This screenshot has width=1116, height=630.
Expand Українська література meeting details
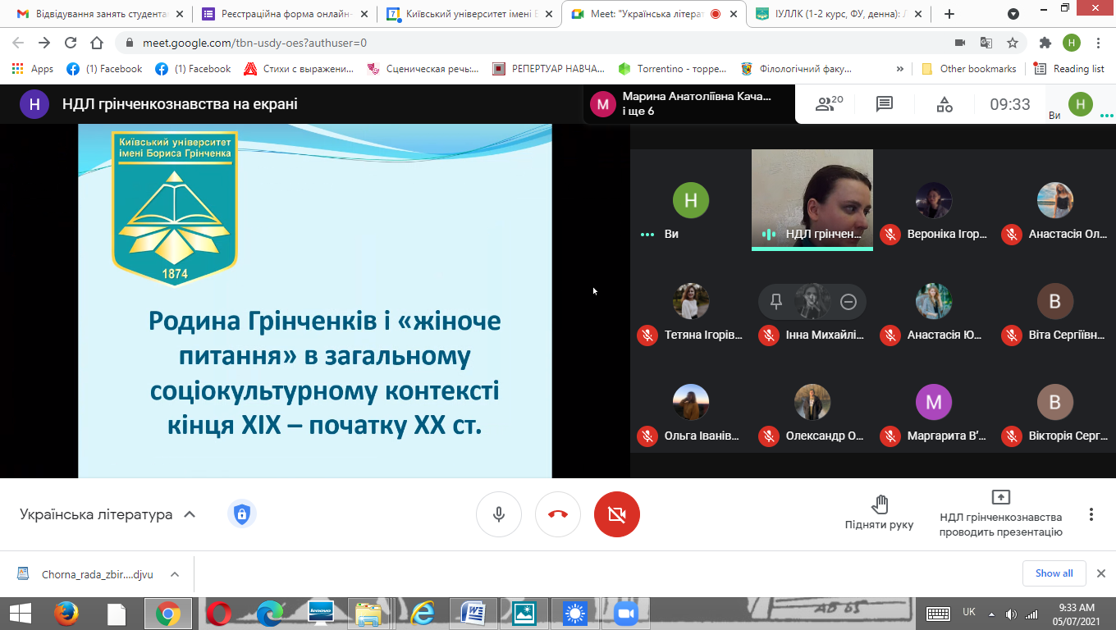(190, 514)
